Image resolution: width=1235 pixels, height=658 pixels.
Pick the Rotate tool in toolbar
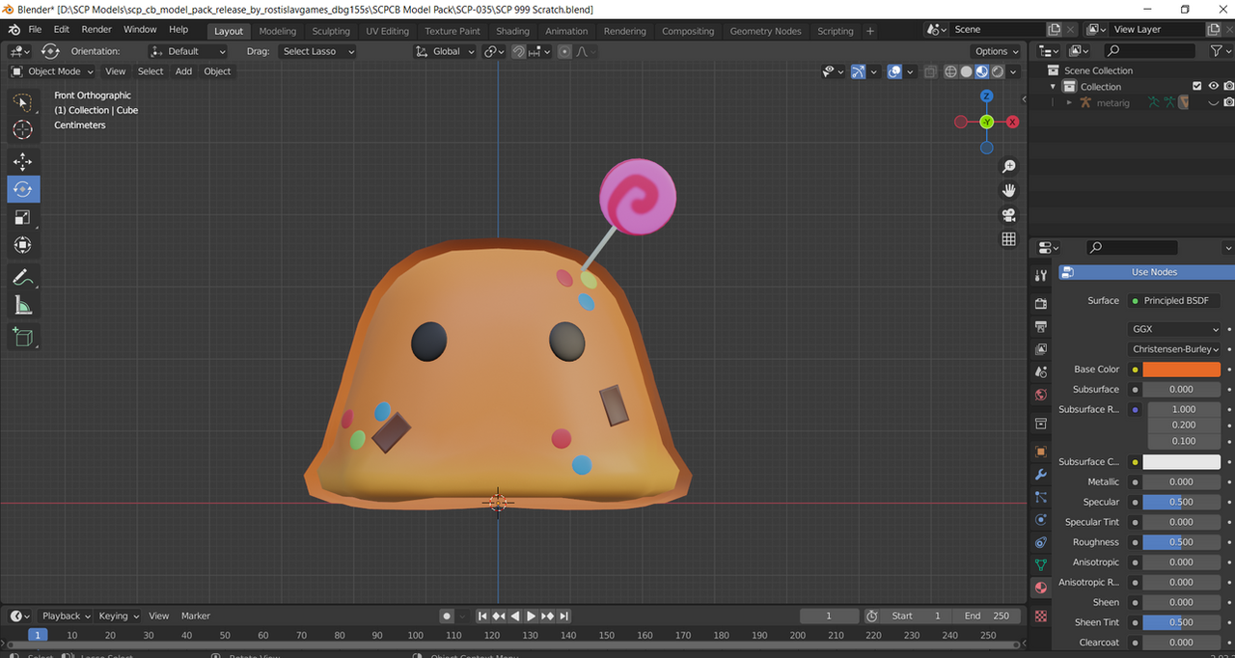point(23,189)
